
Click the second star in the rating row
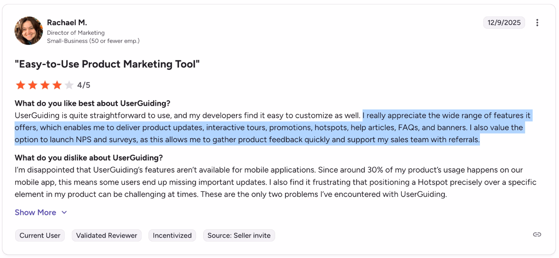tap(33, 85)
